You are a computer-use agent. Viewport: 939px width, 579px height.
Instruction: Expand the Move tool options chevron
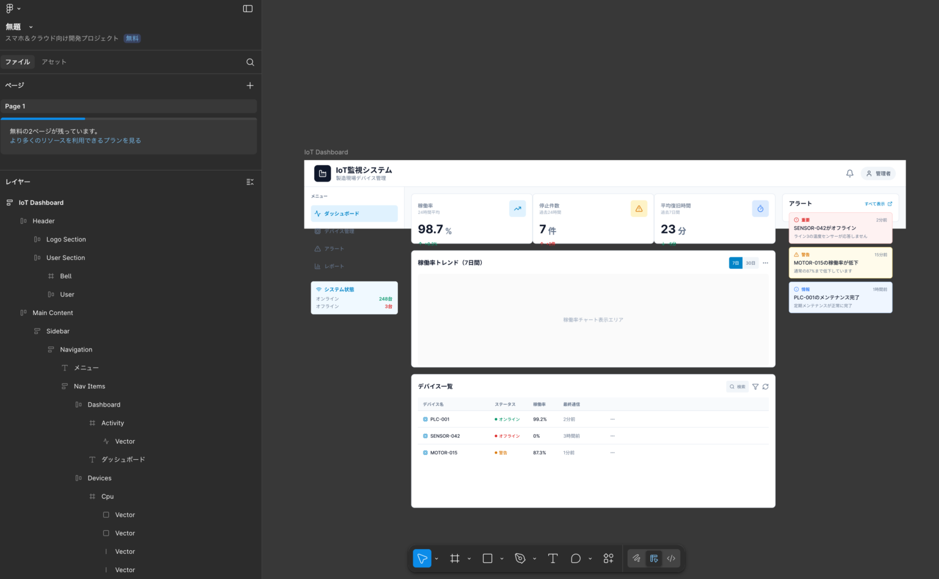coord(436,559)
